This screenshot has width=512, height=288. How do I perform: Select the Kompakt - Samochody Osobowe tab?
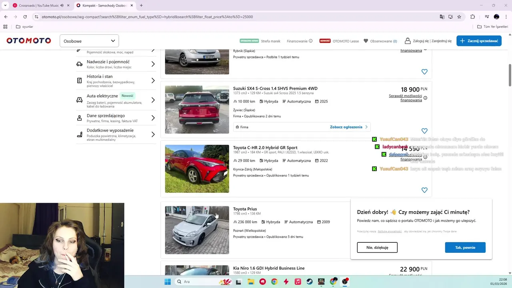tap(105, 6)
